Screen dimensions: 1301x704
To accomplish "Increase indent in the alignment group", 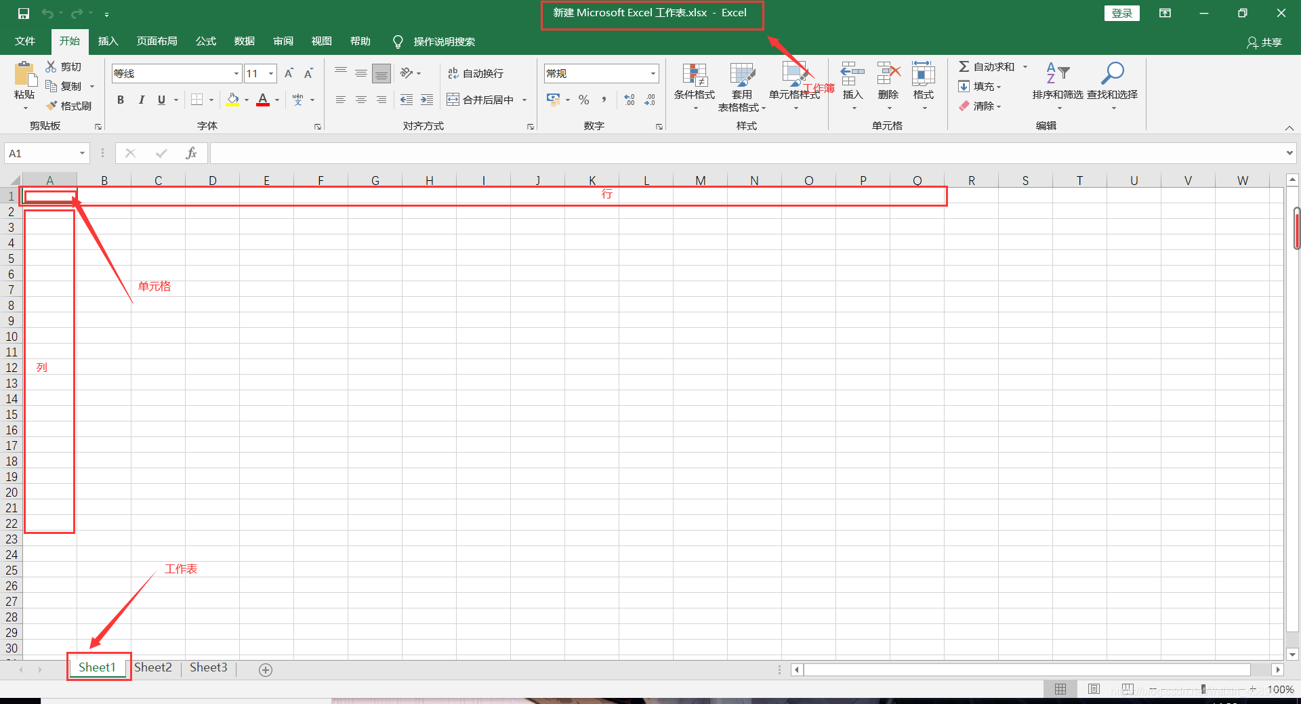I will pos(427,100).
